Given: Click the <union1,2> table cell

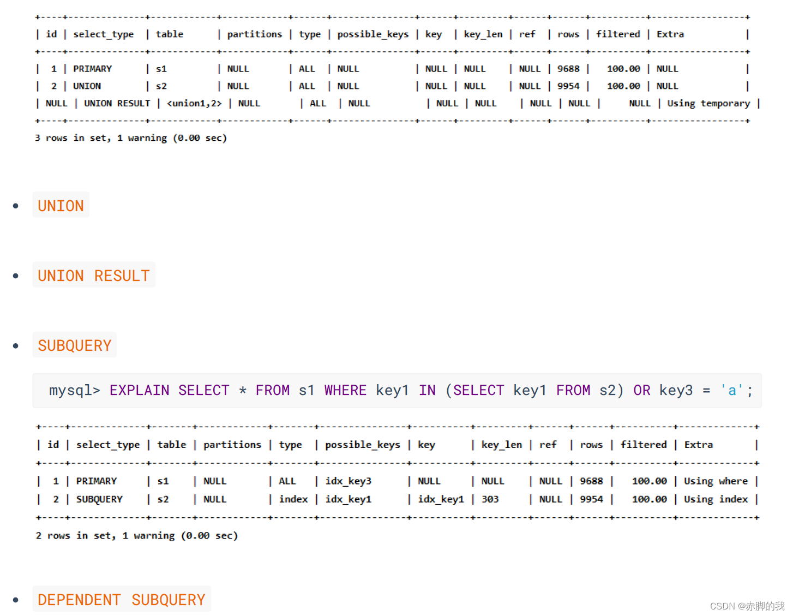Looking at the screenshot, I should pyautogui.click(x=194, y=103).
